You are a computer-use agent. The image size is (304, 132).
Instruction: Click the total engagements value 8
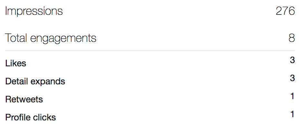[292, 38]
